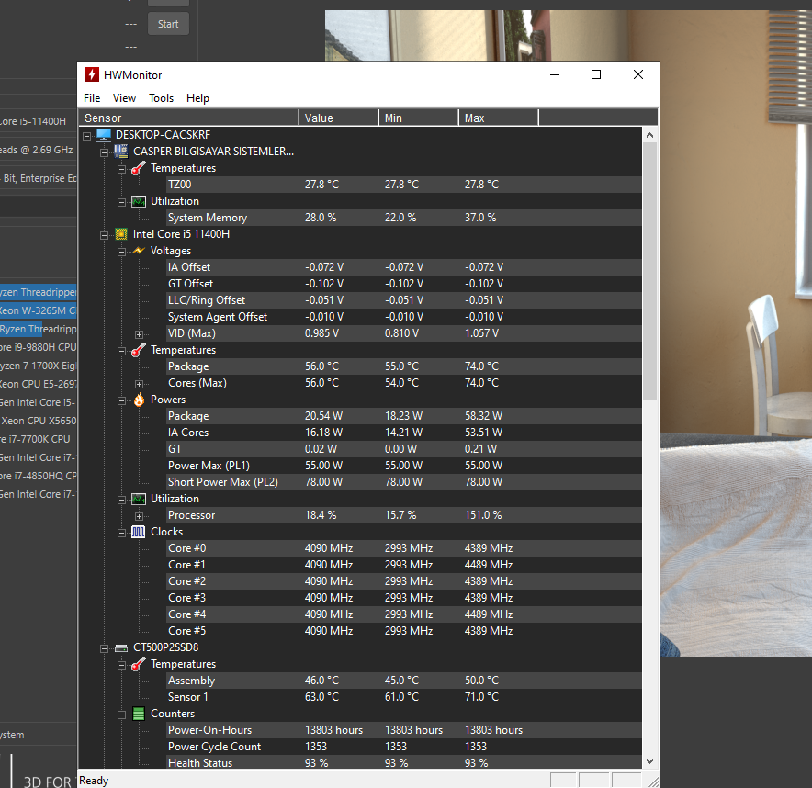Click the thermometer icon beside motherboard Temperatures

click(139, 168)
